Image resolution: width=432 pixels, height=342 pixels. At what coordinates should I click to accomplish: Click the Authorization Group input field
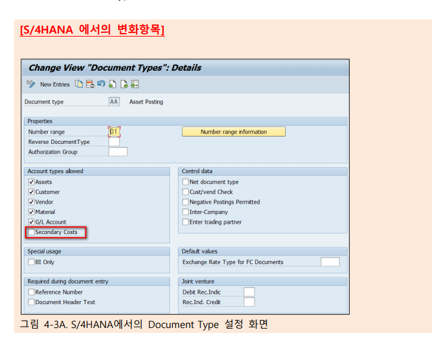(118, 152)
